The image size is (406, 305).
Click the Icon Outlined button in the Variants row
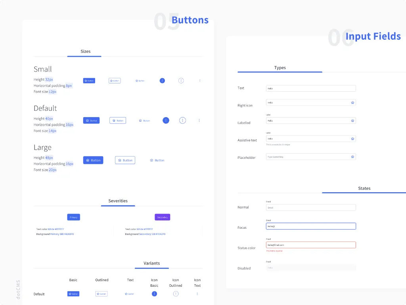[x=176, y=294]
